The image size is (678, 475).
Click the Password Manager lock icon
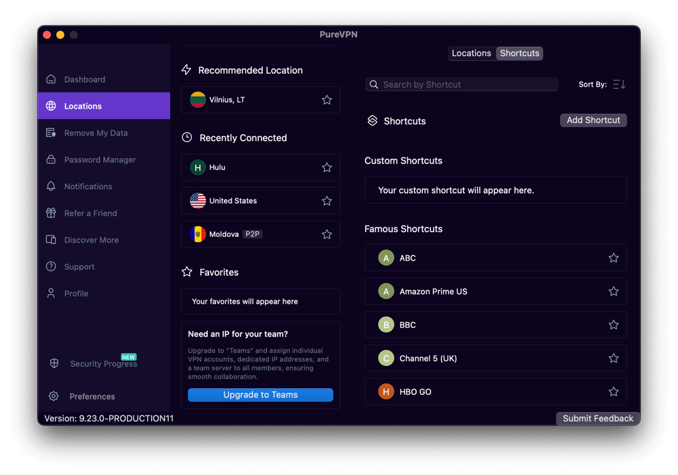pyautogui.click(x=51, y=159)
